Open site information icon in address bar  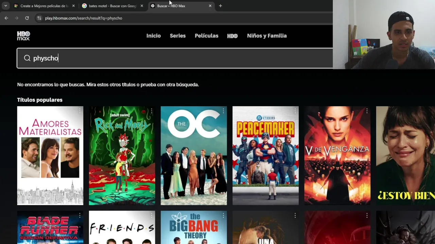click(x=39, y=18)
